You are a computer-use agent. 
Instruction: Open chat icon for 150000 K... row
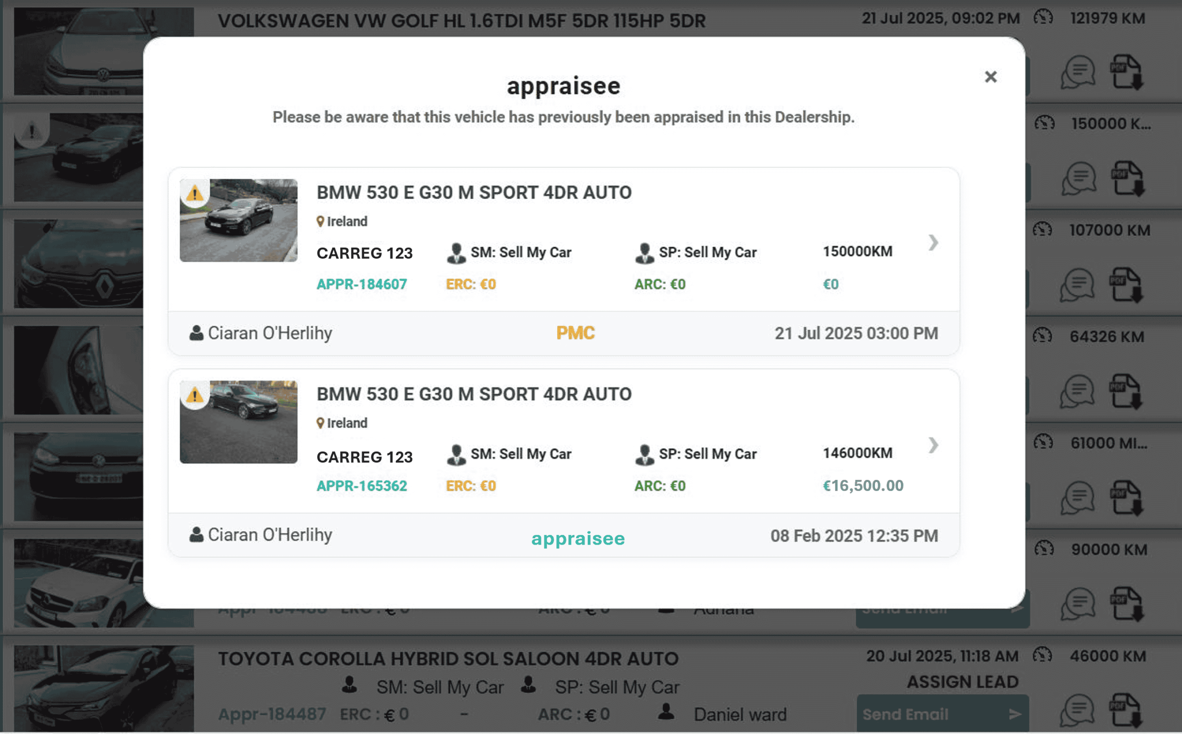point(1078,179)
